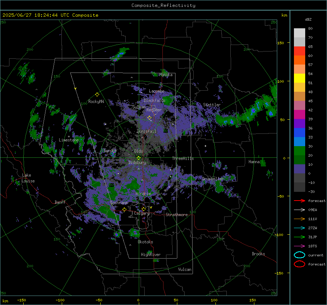Click the red forecast arrow in legend
This screenshot has height=305, width=327.
(299, 201)
